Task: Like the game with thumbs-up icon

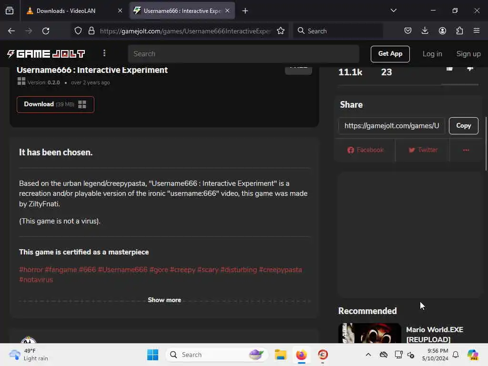Action: [449, 69]
